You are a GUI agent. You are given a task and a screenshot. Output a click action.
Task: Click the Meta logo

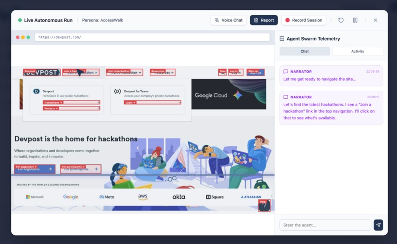pyautogui.click(x=107, y=197)
